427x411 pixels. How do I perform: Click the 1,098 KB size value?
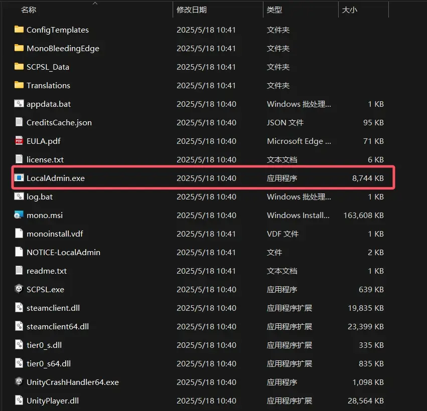368,382
